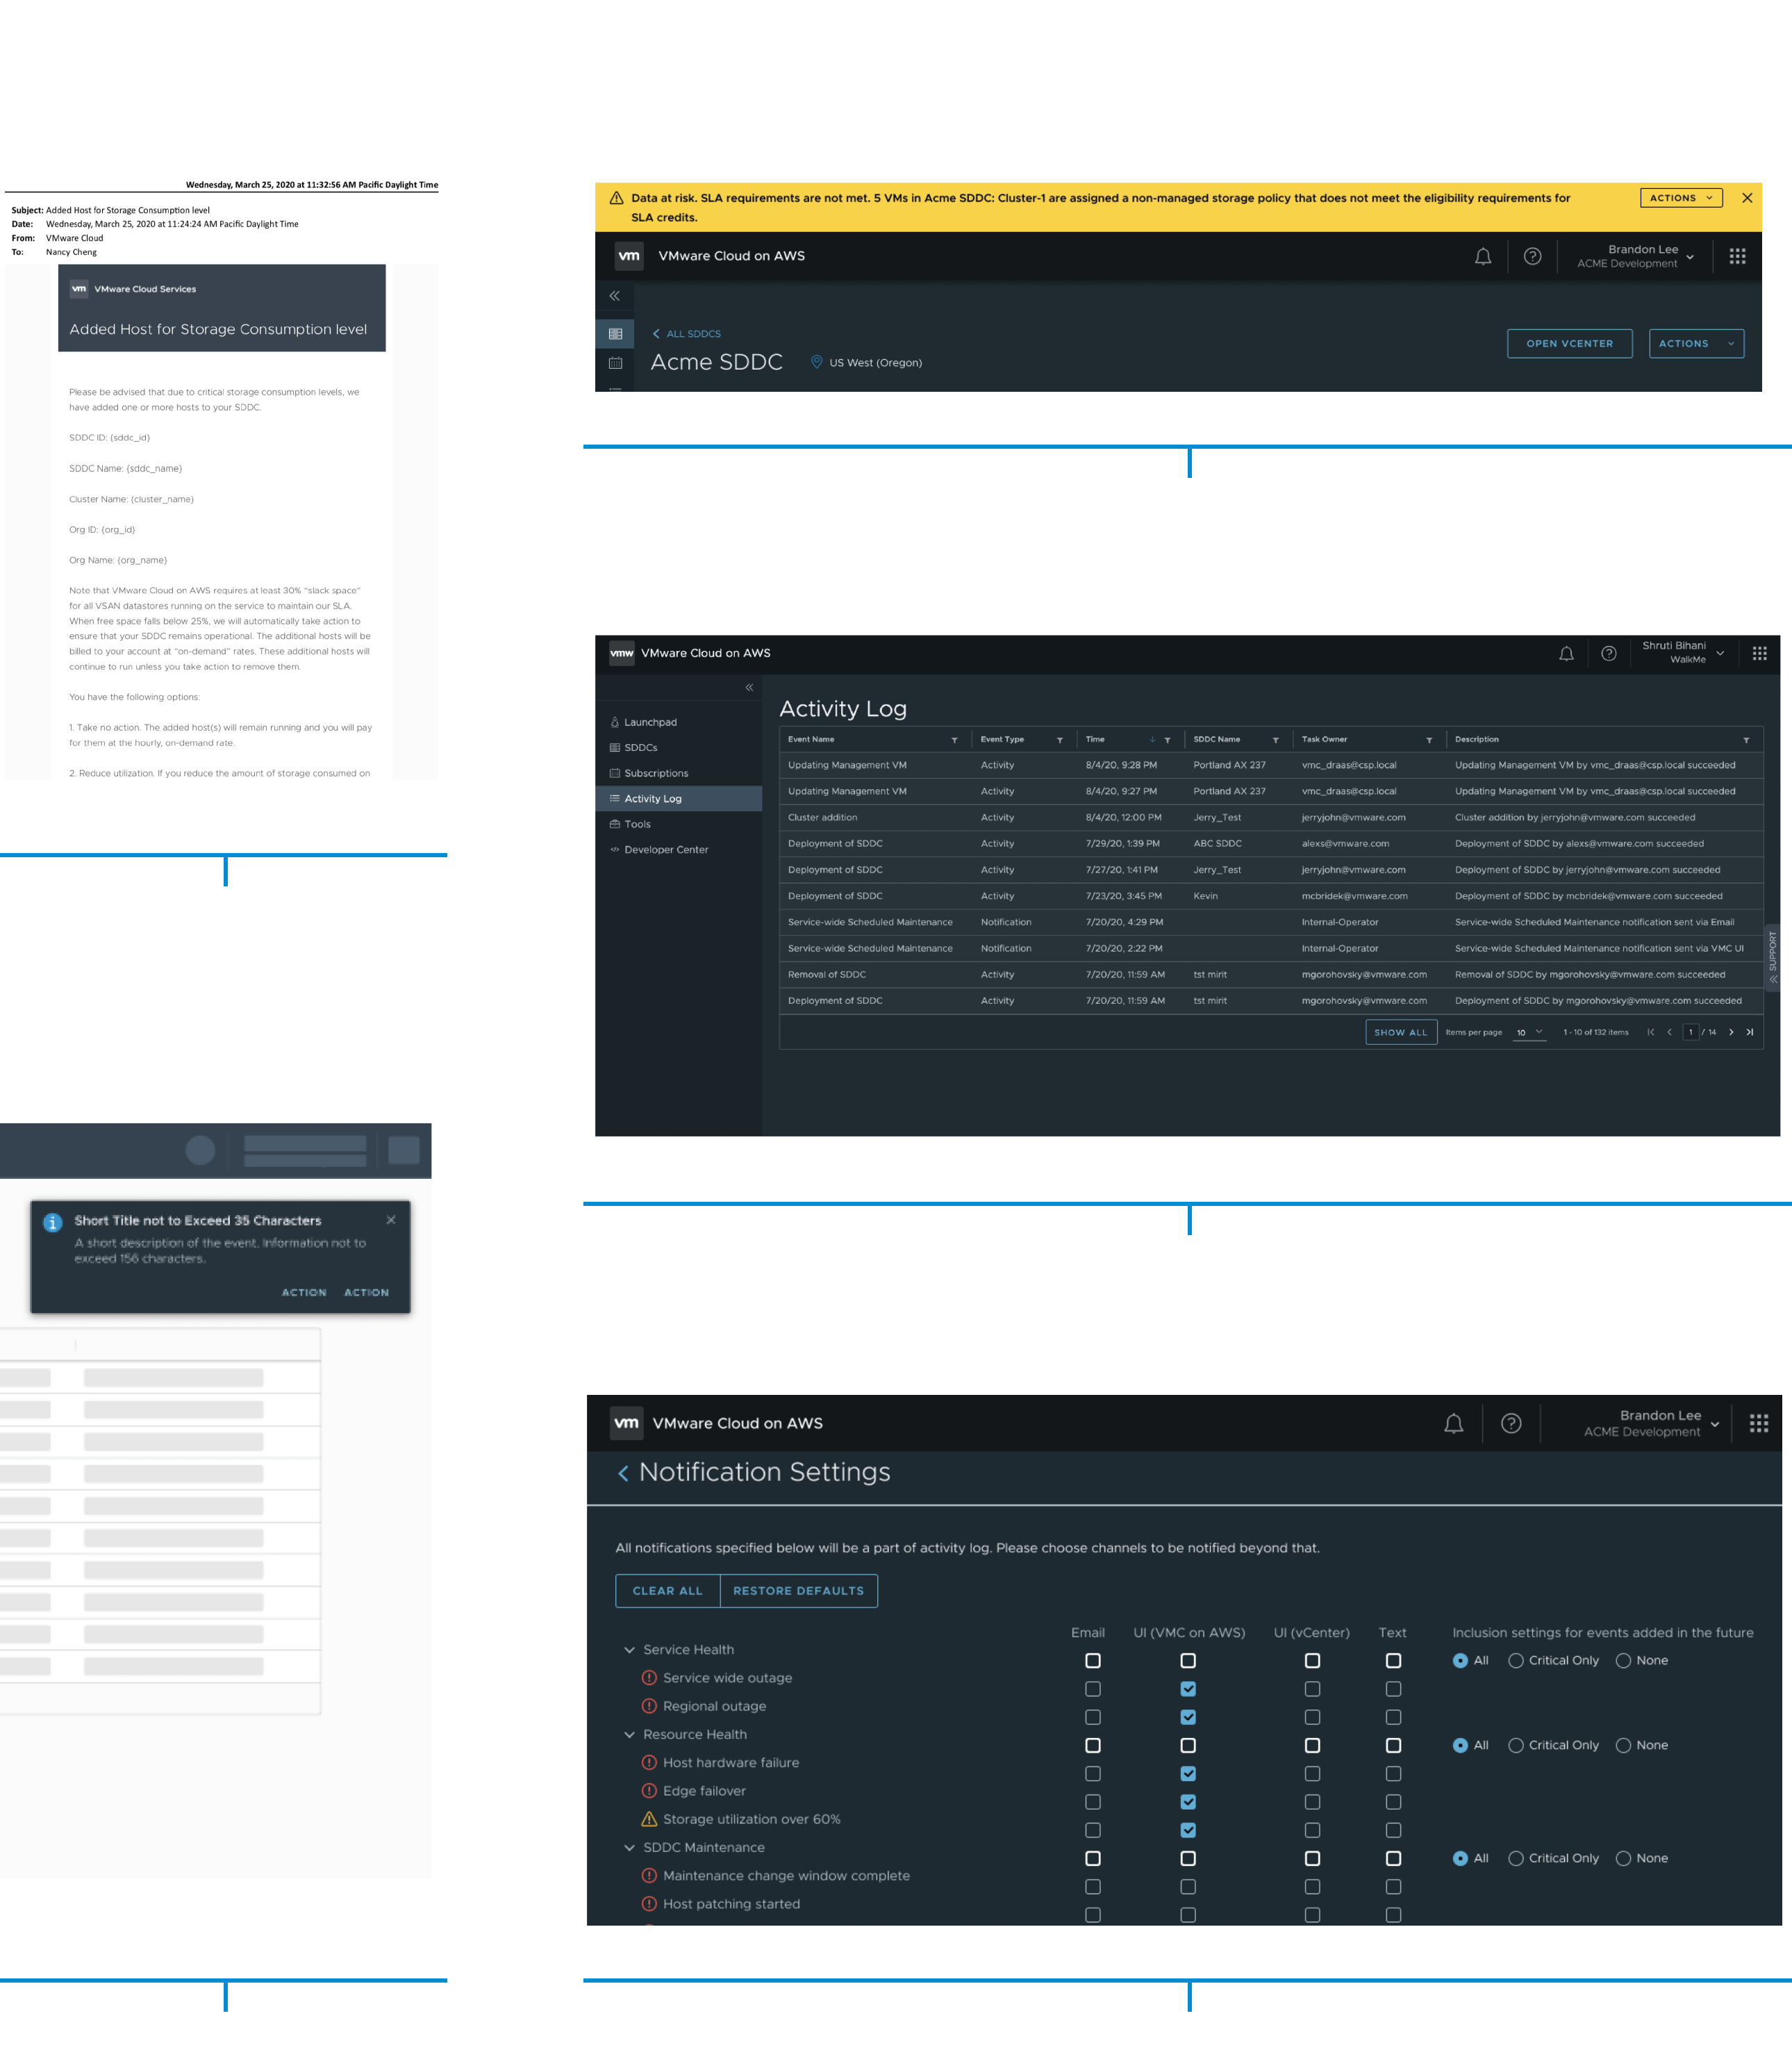Viewport: 1792px width, 2059px height.
Task: Uncheck UI (VMC on AWS) for Storage utilization over 60%
Action: pos(1188,1831)
